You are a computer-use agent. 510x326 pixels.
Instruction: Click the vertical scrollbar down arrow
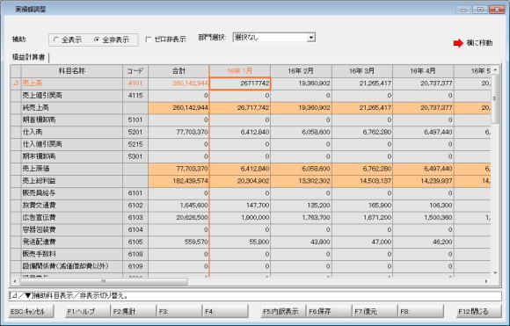tap(495, 273)
